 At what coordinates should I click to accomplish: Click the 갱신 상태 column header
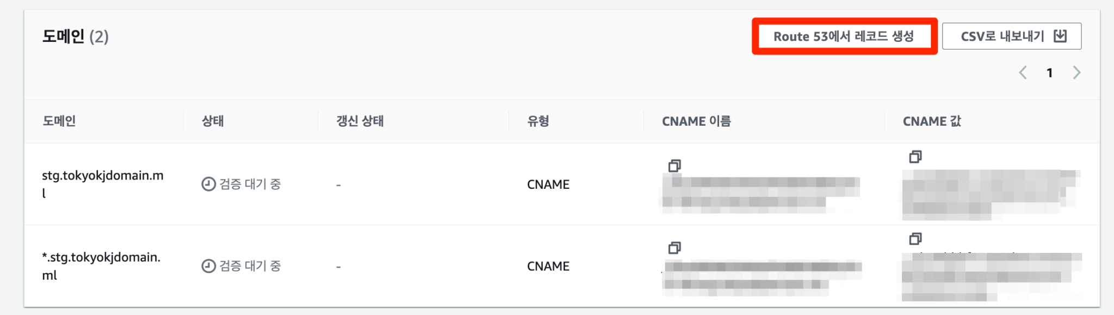pos(360,121)
